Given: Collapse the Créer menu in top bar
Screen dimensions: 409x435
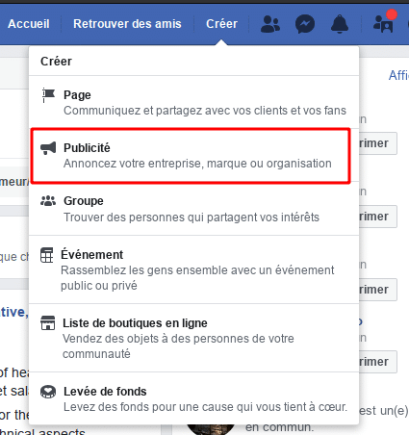Looking at the screenshot, I should click(x=221, y=24).
